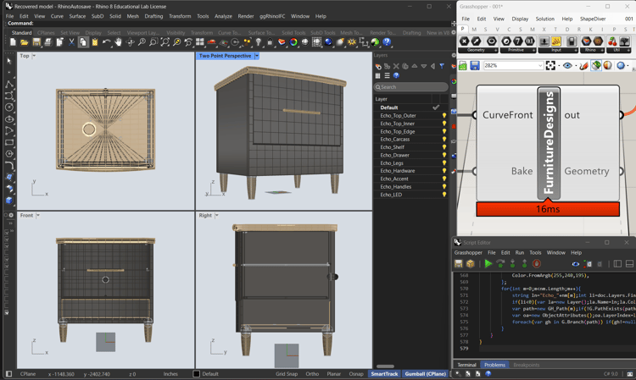The width and height of the screenshot is (636, 380).
Task: Open the Top viewport title dropdown arrow
Action: point(34,56)
